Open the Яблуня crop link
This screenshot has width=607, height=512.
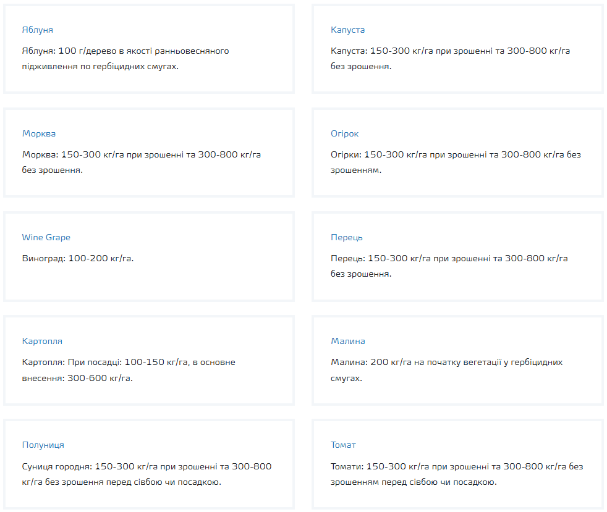click(x=38, y=30)
